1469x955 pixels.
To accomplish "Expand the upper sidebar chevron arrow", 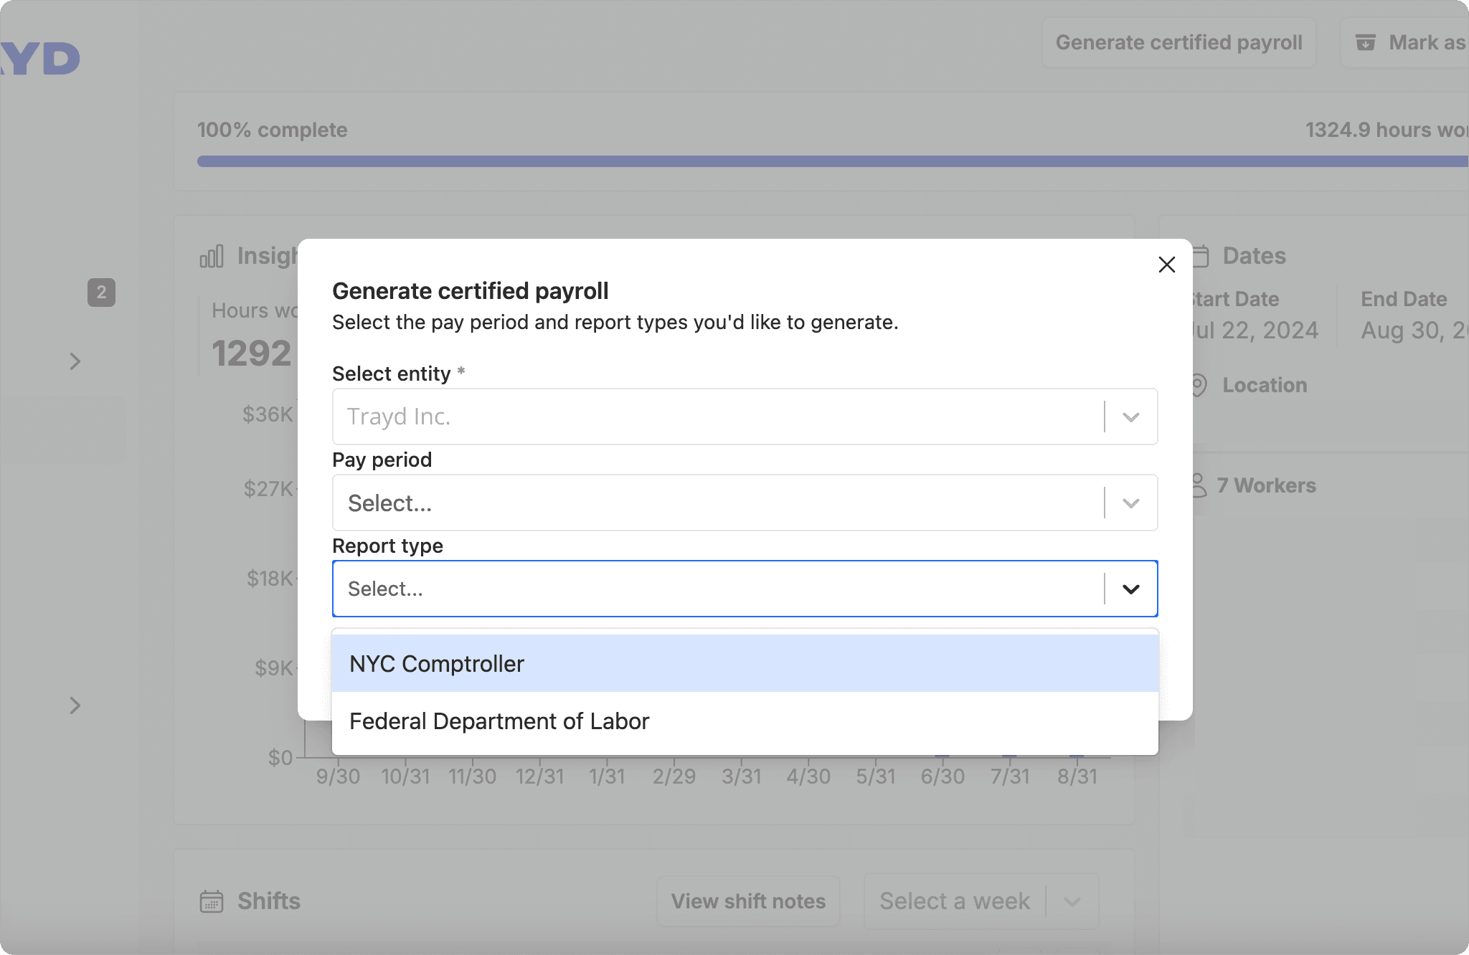I will tap(75, 361).
